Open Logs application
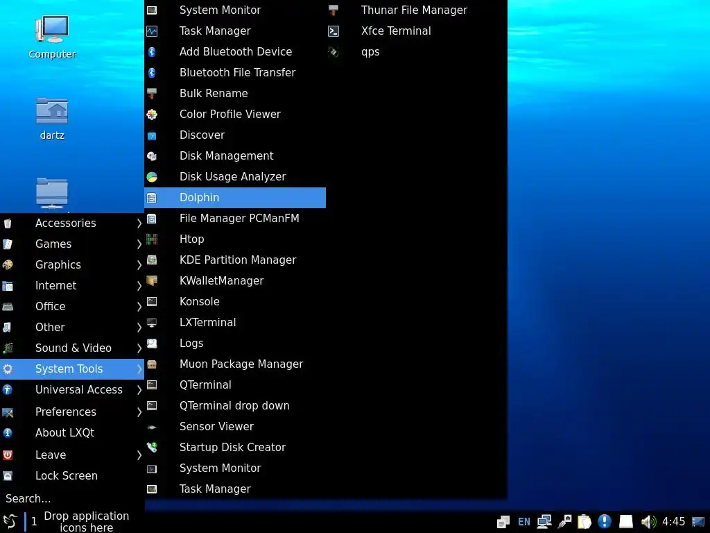The width and height of the screenshot is (710, 533). pyautogui.click(x=235, y=344)
